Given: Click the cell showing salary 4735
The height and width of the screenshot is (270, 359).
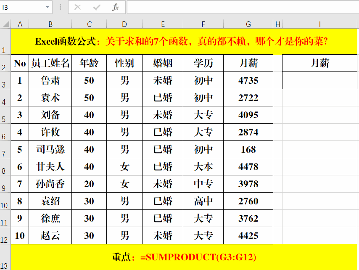Looking at the screenshot, I should 248,80.
